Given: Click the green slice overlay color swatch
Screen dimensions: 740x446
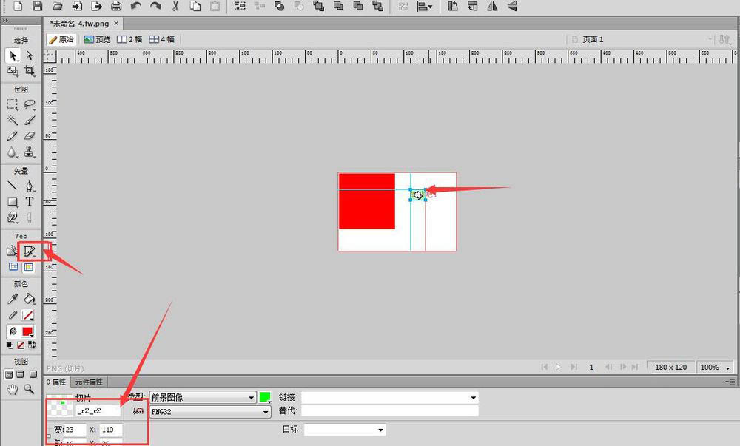Looking at the screenshot, I should pyautogui.click(x=265, y=397).
